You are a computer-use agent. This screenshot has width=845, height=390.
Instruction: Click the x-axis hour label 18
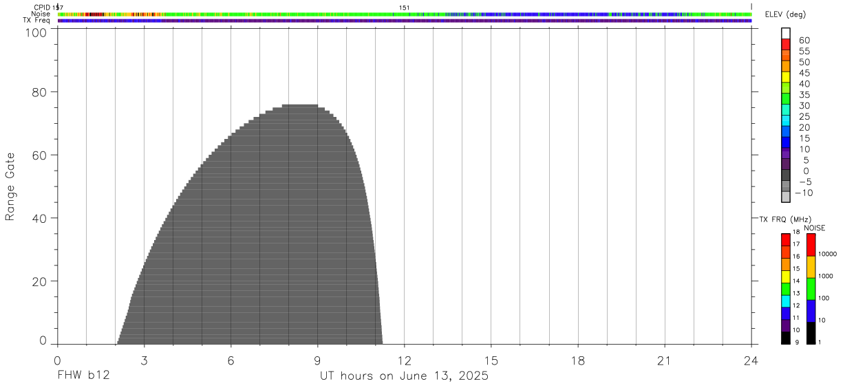click(x=577, y=361)
